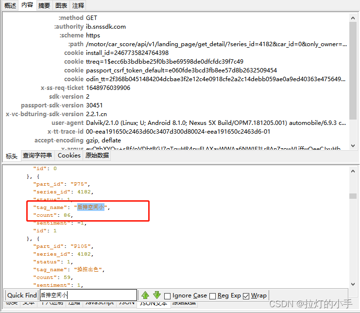
Task: Click the cookie ttreq row
Action: pos(176,61)
